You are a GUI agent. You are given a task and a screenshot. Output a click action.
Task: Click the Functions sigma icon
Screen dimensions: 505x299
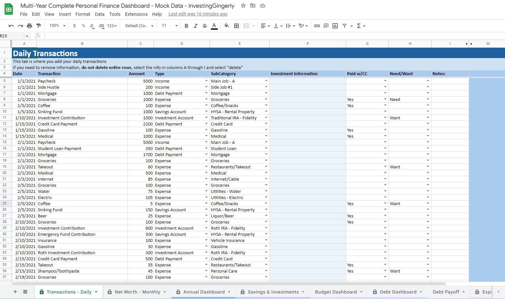click(359, 26)
